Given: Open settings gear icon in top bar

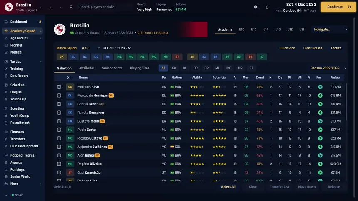Looking at the screenshot, I should click(x=256, y=7).
